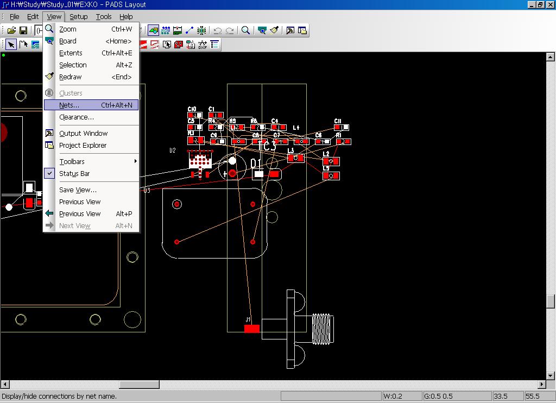Toggle the Status Bar checkmark
The image size is (556, 403).
pyautogui.click(x=49, y=173)
